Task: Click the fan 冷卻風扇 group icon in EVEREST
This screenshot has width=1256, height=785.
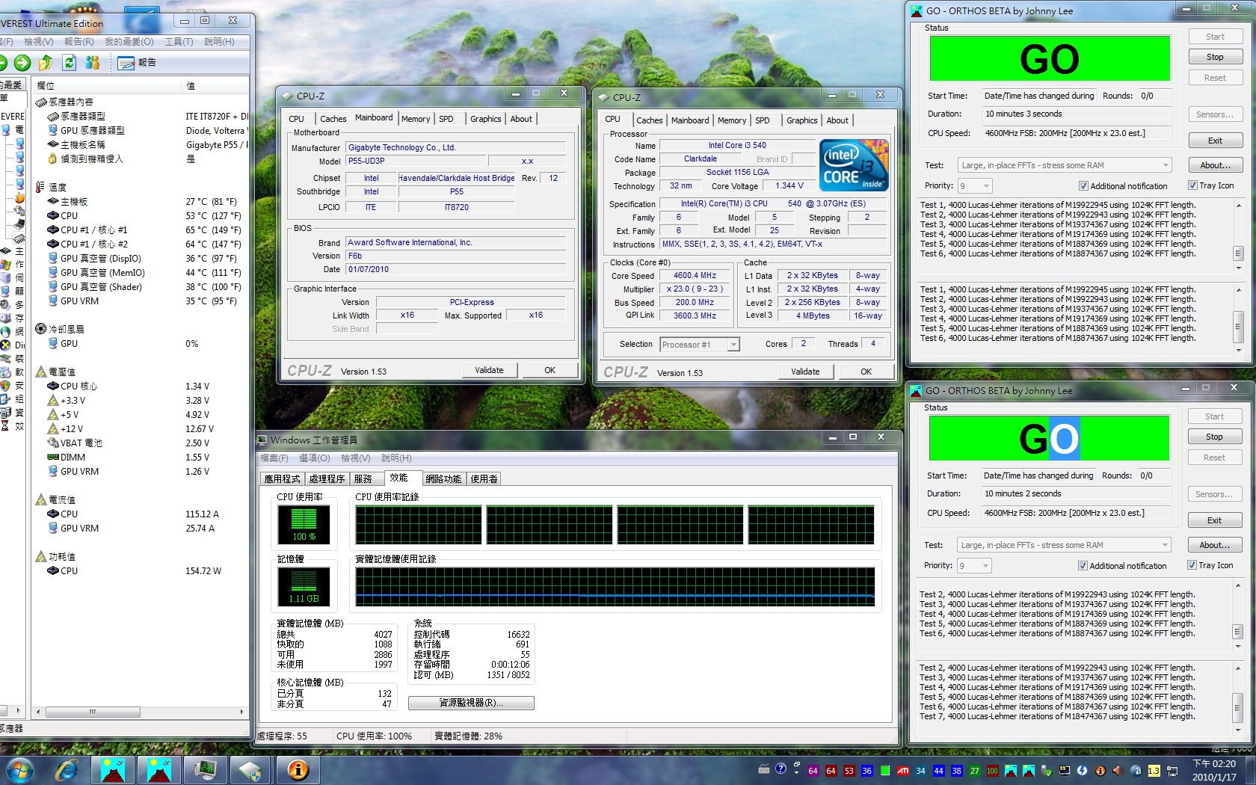Action: point(40,329)
